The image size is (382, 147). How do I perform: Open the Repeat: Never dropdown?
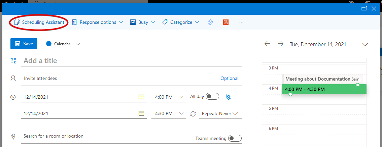click(220, 114)
